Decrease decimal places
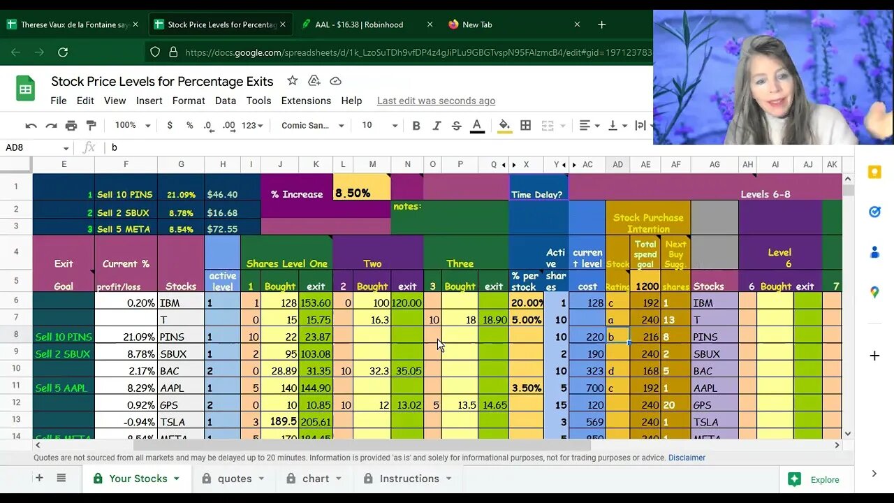Image resolution: width=894 pixels, height=503 pixels. click(x=208, y=126)
